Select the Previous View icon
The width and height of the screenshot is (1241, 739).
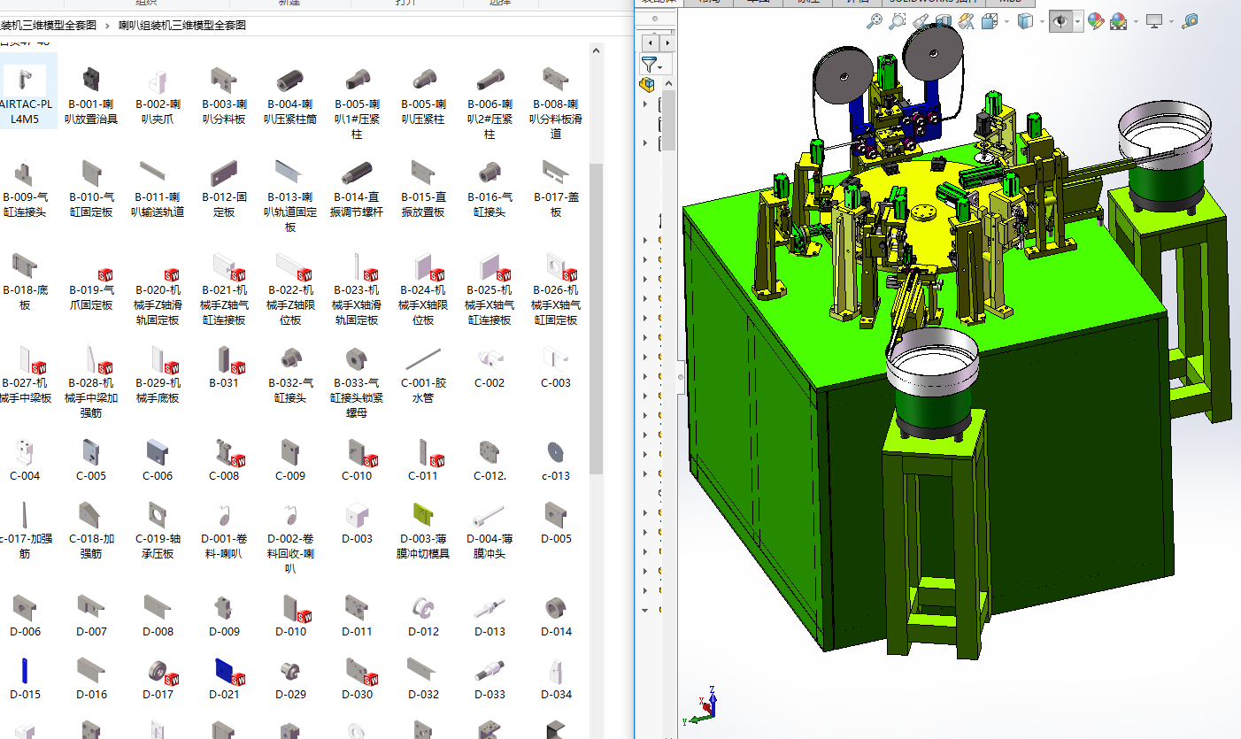[x=921, y=20]
